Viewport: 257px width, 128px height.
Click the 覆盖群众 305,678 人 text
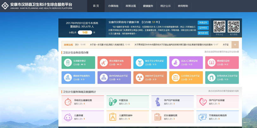pyautogui.click(x=82, y=26)
